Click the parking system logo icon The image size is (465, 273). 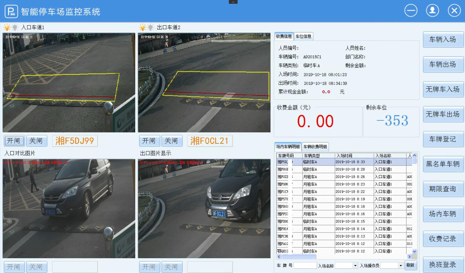pos(11,12)
